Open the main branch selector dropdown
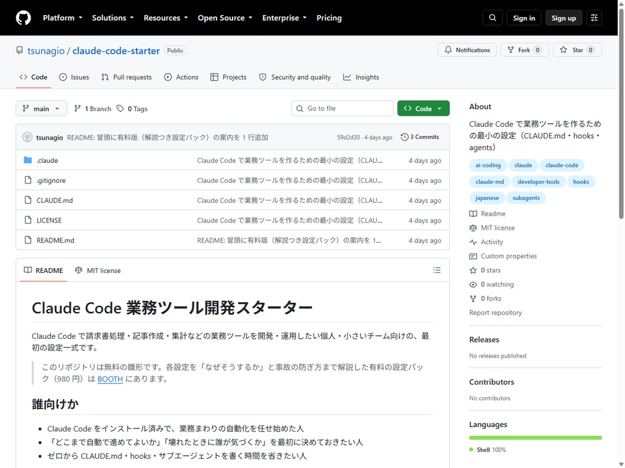 pos(42,108)
